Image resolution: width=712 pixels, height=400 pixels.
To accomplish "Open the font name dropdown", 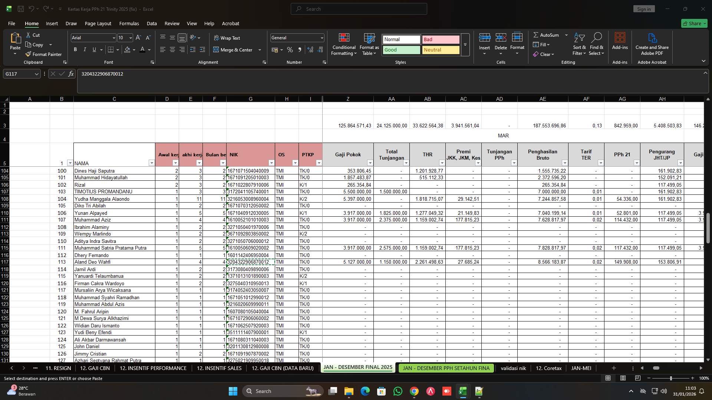I will [113, 37].
